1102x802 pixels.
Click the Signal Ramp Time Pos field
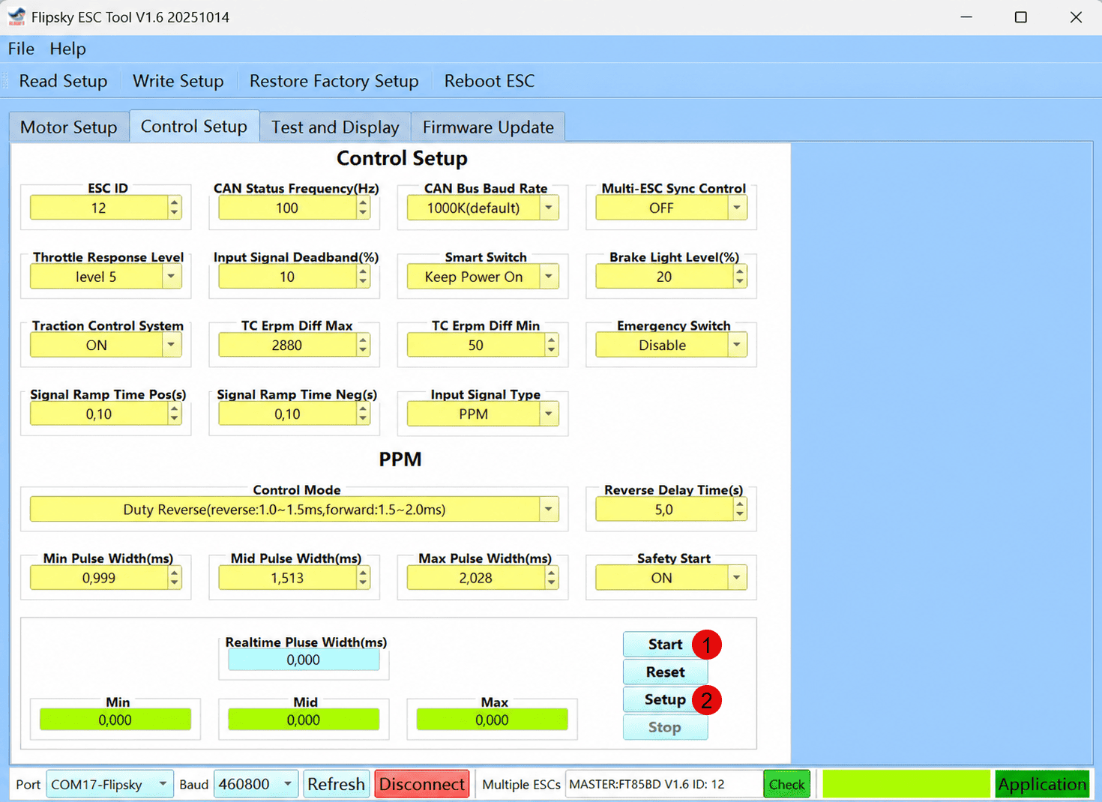(x=99, y=414)
